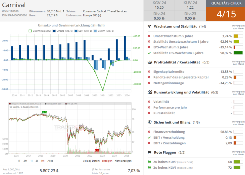Click the Wachstum und Stabilität plant icon
The image size is (245, 175).
(x=150, y=26)
